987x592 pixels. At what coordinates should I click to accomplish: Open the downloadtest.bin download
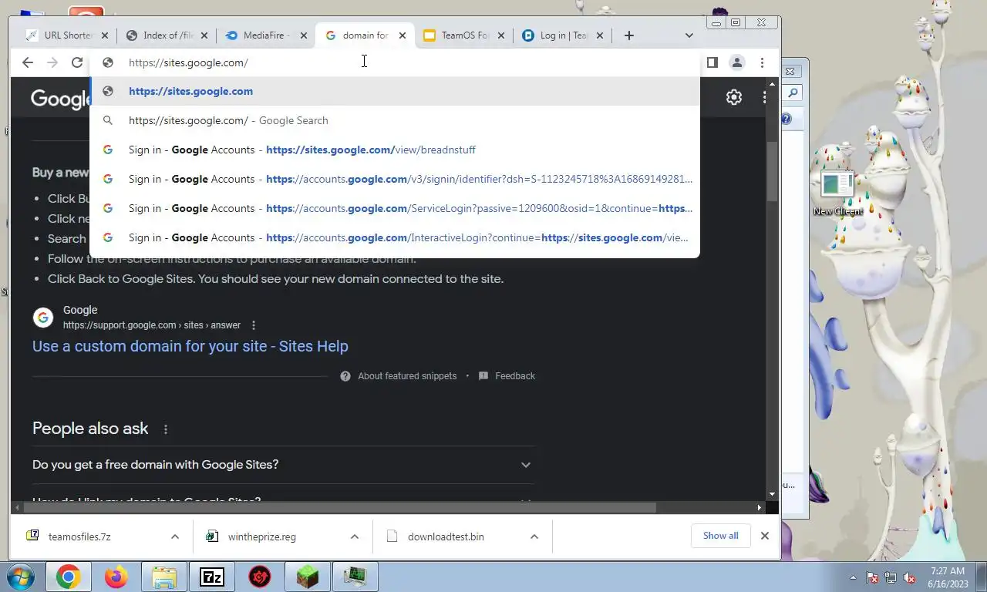(446, 536)
